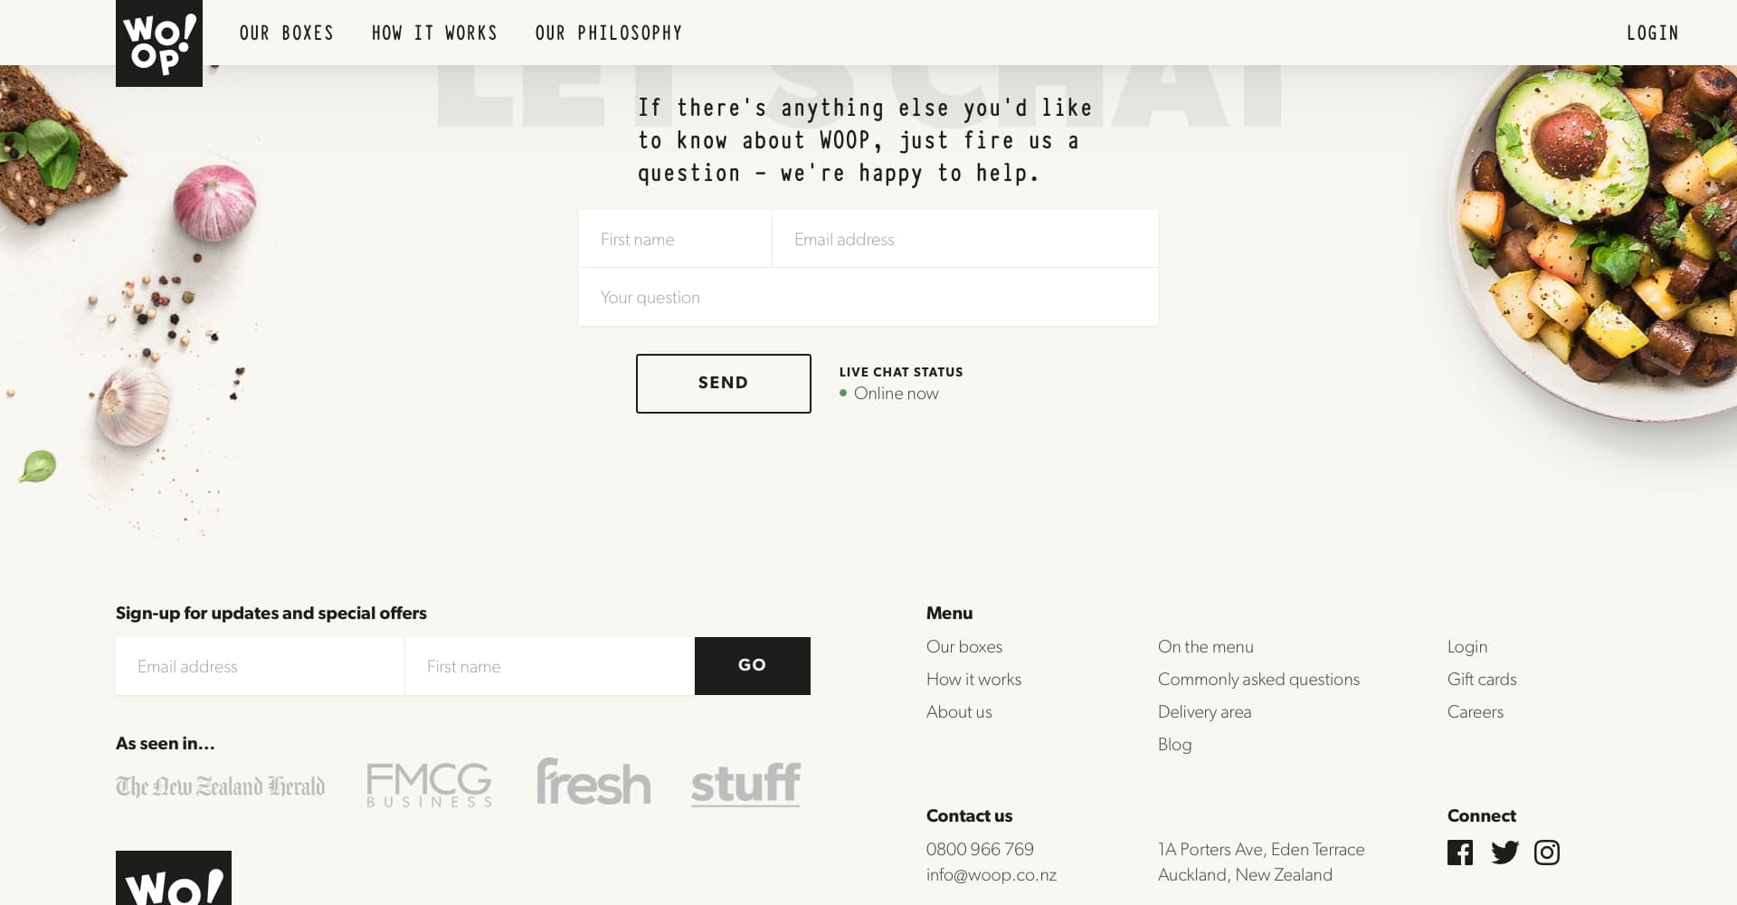Click the WOOP logo at the bottom

(x=174, y=882)
